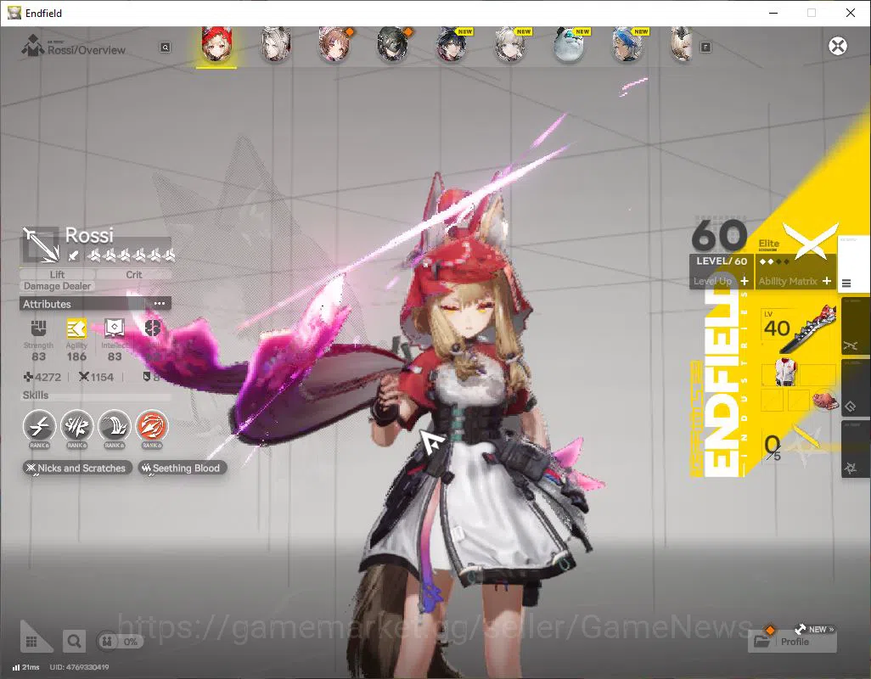The image size is (871, 679).
Task: Open the Profile folder button
Action: pos(792,642)
